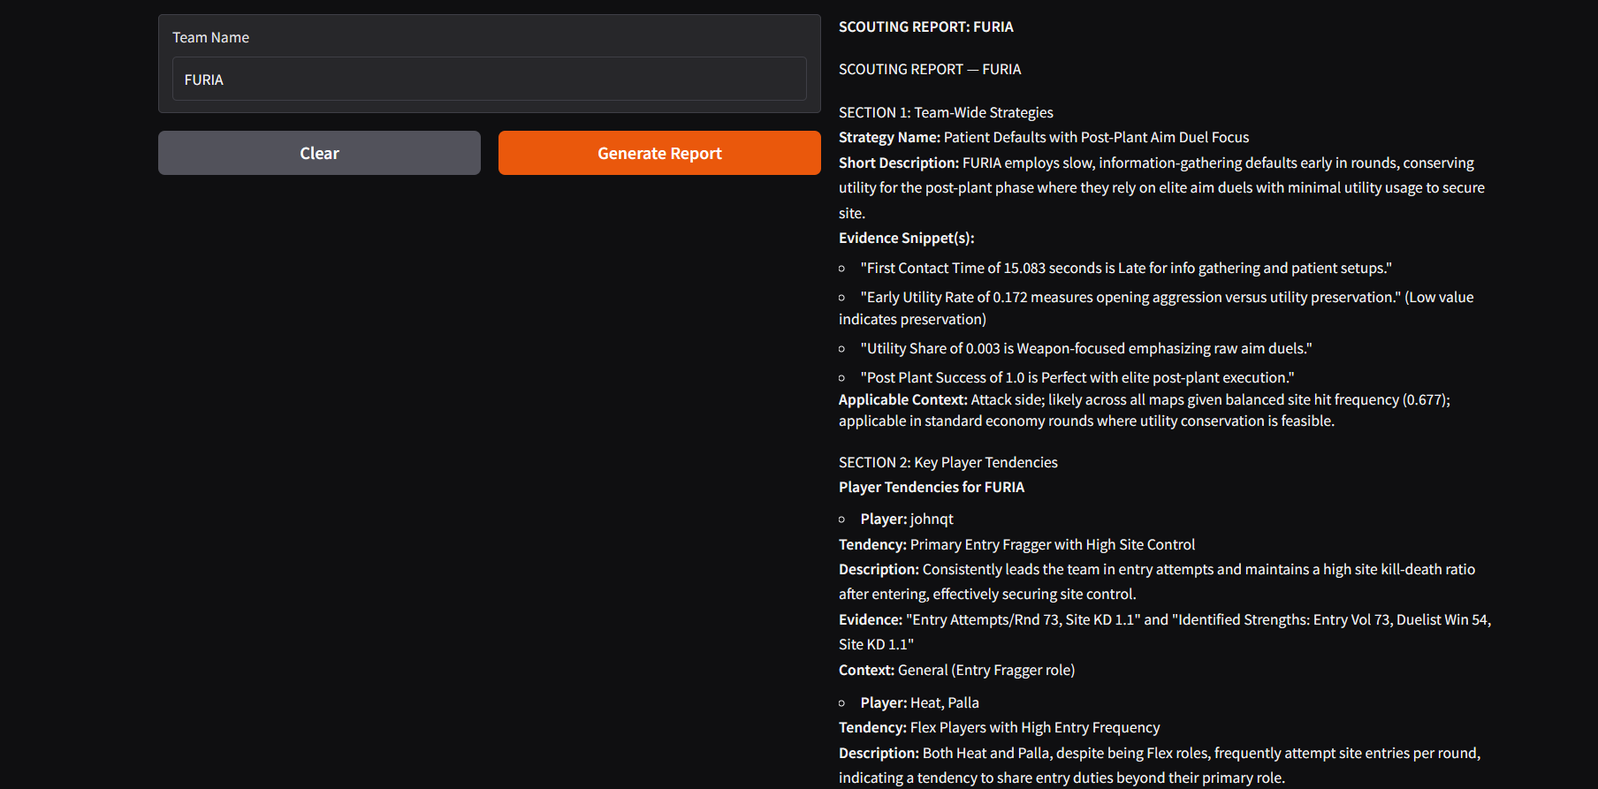Click 'Player Tendencies for FURIA' subheading

coord(932,487)
